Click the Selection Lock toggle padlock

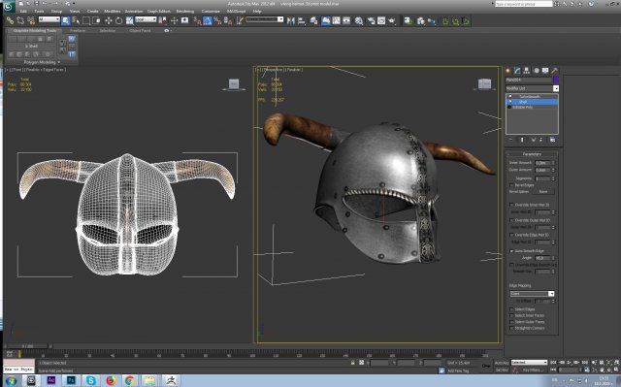(352, 363)
